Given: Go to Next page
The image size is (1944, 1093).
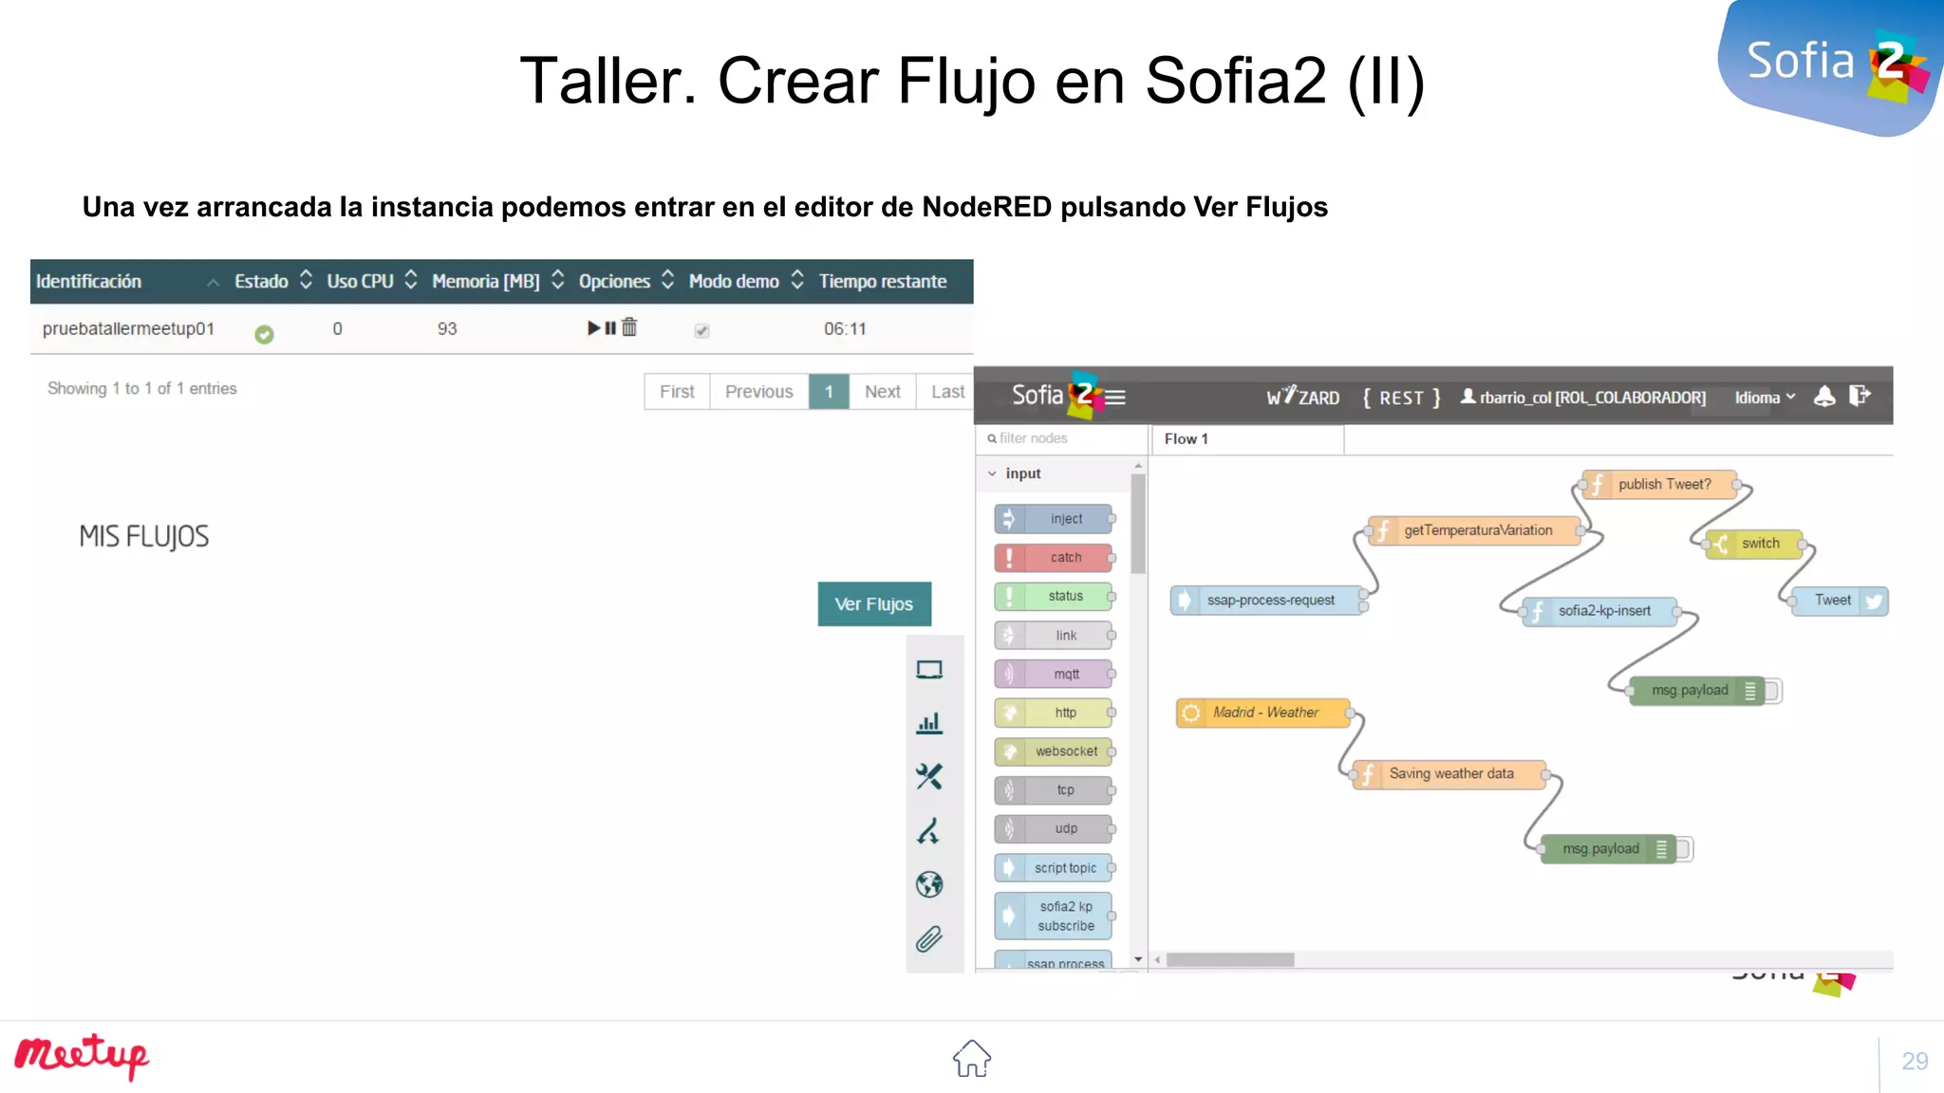Looking at the screenshot, I should [882, 391].
